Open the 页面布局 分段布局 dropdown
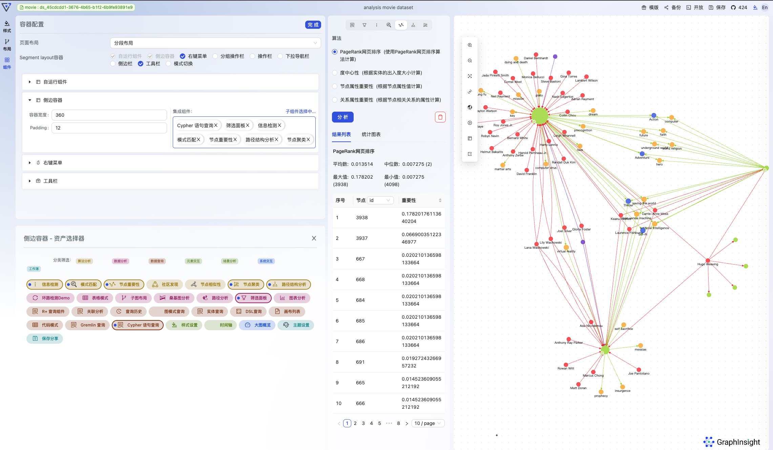The height and width of the screenshot is (450, 773). coord(215,43)
